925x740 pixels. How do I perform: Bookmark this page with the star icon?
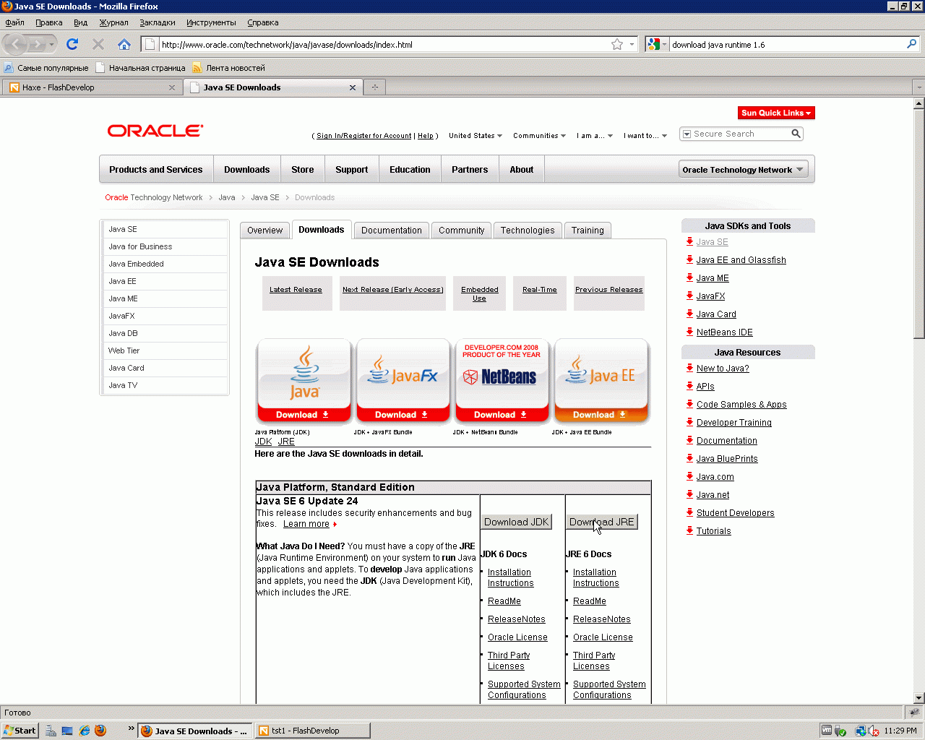pyautogui.click(x=617, y=44)
